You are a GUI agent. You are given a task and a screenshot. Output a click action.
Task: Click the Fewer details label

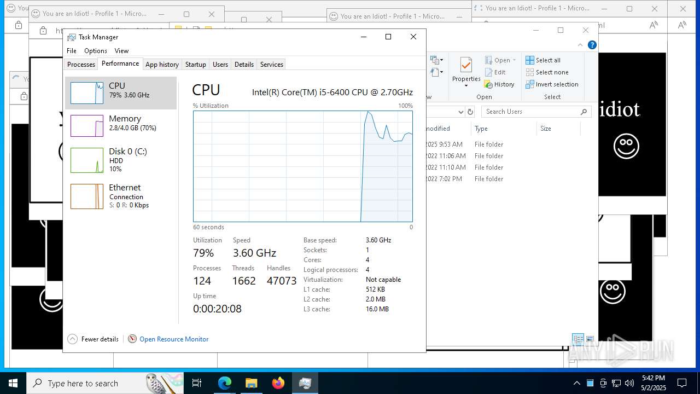click(100, 339)
